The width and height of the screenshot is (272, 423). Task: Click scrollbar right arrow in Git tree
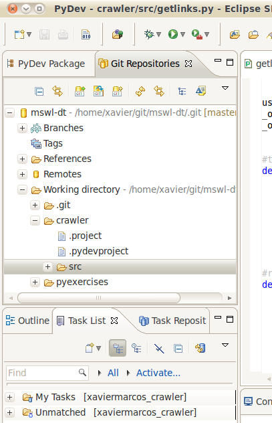229,298
